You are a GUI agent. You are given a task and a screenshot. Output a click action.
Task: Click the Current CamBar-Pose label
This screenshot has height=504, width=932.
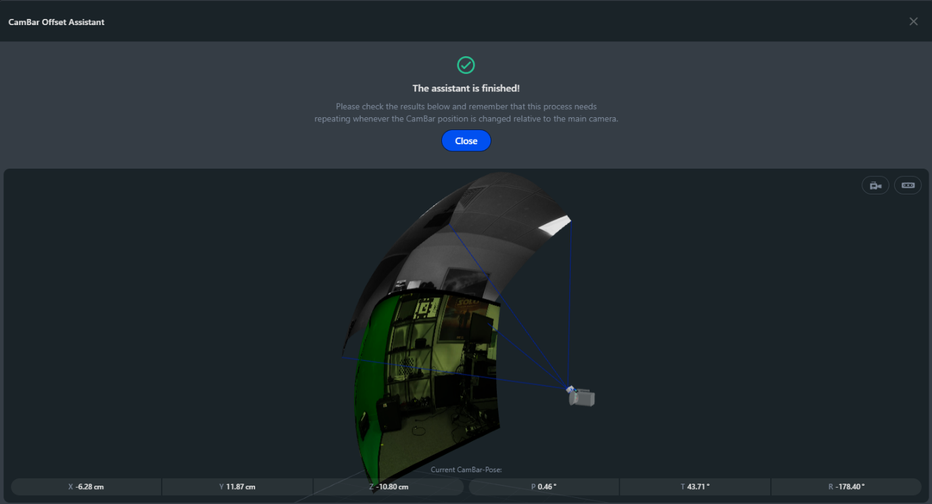(466, 469)
